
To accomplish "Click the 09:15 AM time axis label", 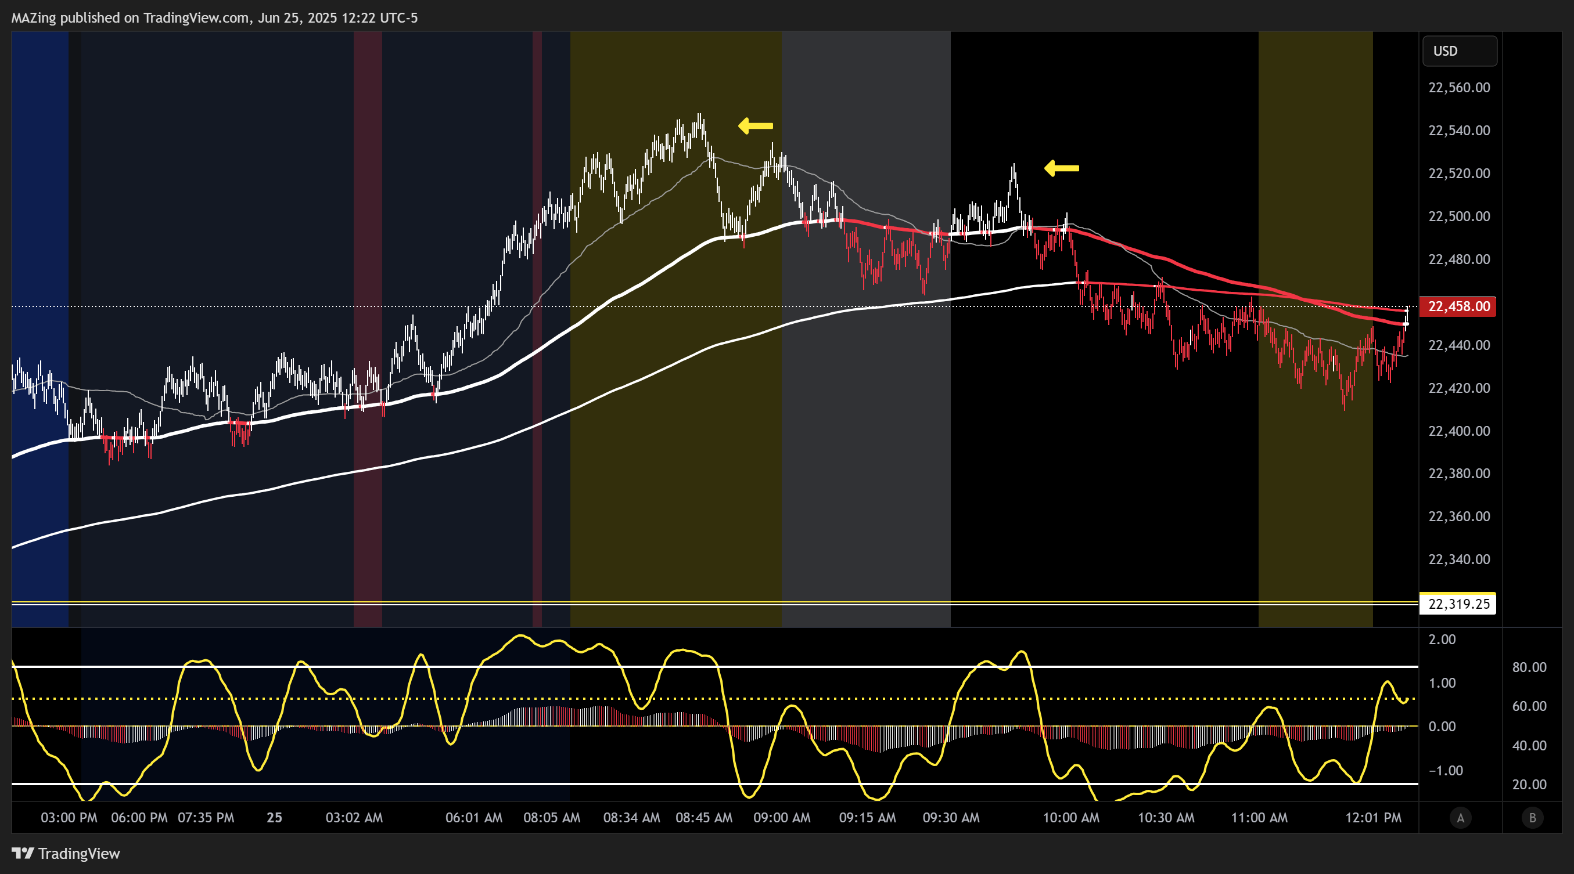I will click(x=868, y=818).
